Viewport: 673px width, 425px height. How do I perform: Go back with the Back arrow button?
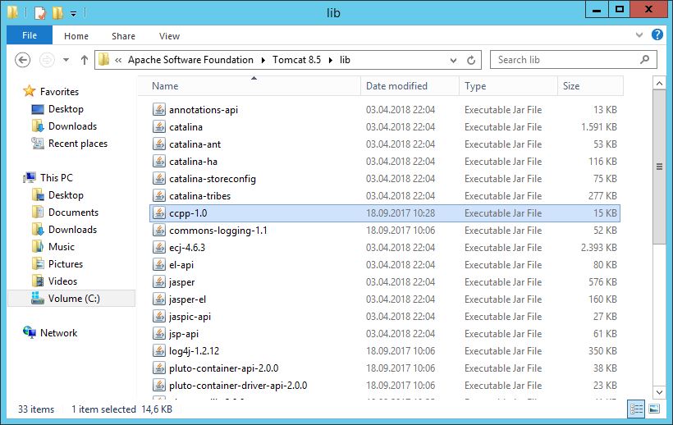click(22, 60)
